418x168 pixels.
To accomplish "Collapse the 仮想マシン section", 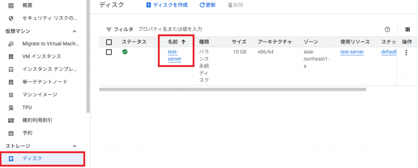I will (x=75, y=31).
